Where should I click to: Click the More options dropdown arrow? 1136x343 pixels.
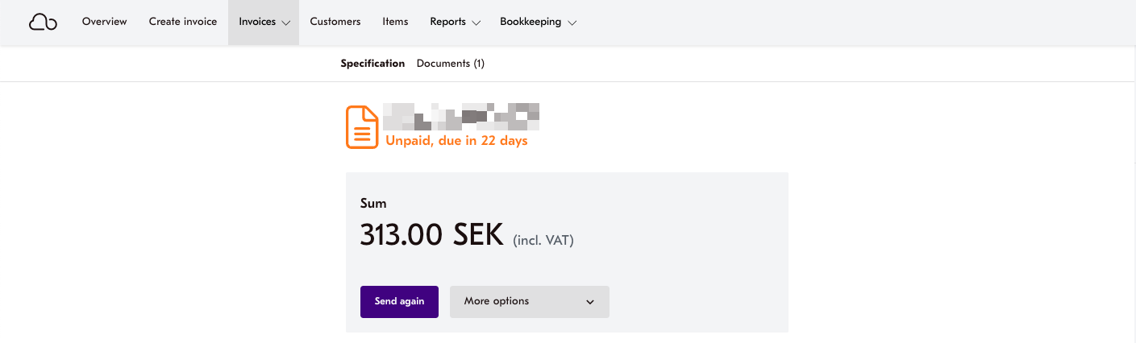click(x=590, y=302)
